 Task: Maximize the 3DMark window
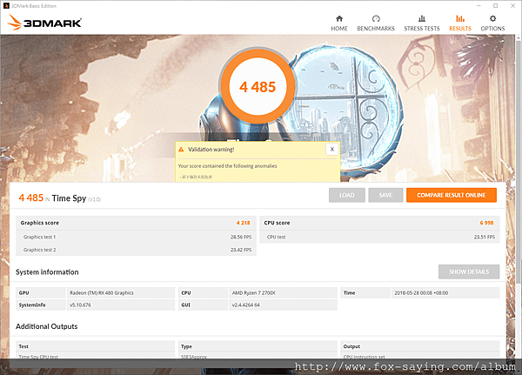click(x=495, y=6)
